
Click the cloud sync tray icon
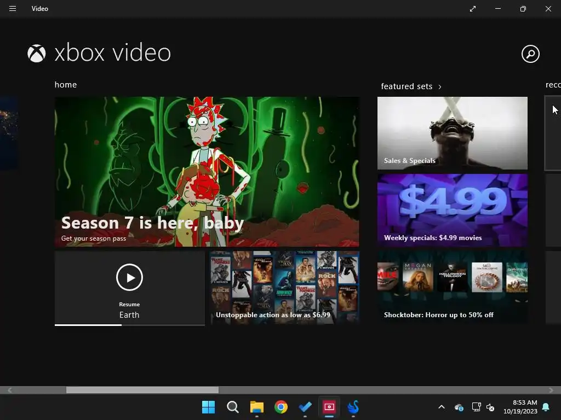pos(459,407)
